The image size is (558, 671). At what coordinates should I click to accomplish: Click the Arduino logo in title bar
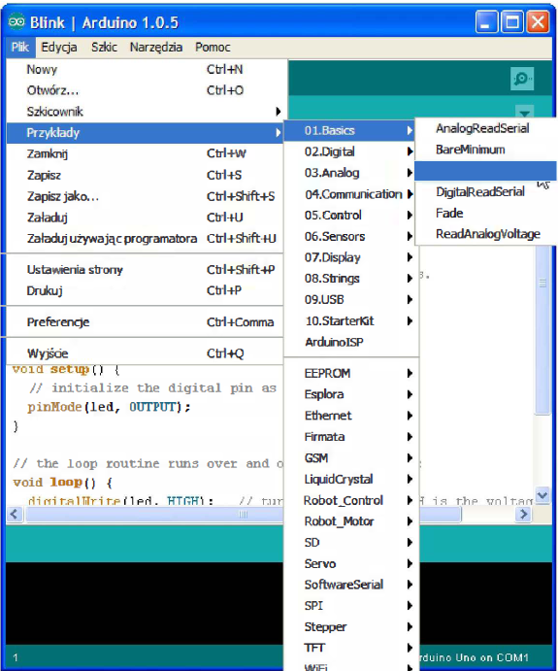click(x=16, y=21)
